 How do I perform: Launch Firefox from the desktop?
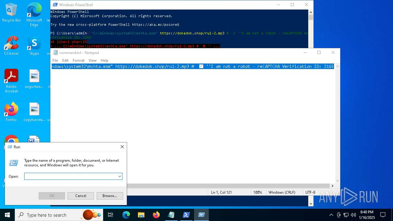(11, 112)
